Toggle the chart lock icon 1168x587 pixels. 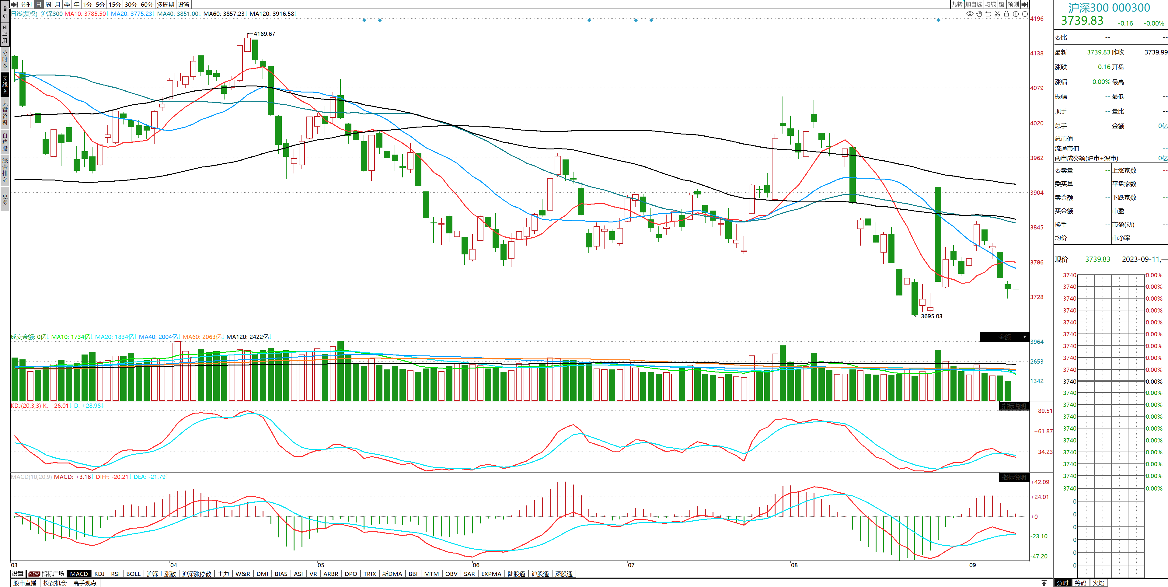click(1006, 14)
